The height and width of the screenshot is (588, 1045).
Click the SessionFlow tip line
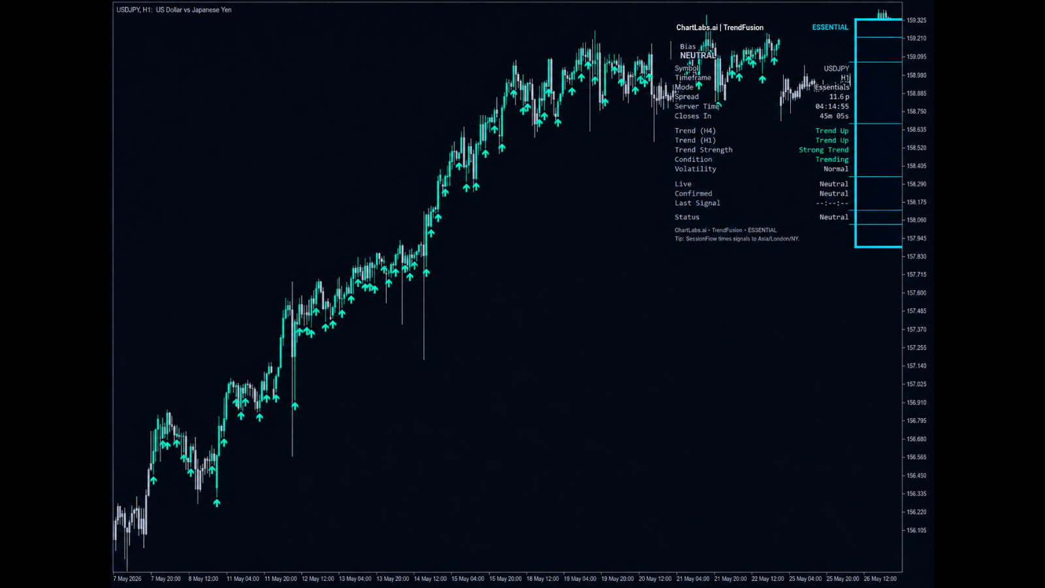[x=737, y=238]
